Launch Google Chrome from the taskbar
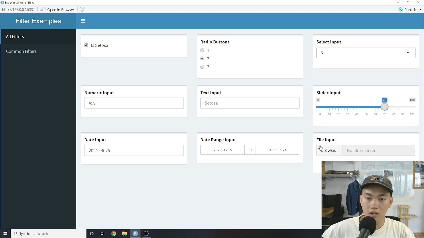 pos(114,234)
